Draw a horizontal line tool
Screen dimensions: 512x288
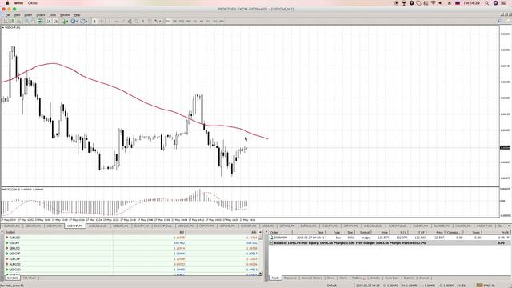point(117,22)
